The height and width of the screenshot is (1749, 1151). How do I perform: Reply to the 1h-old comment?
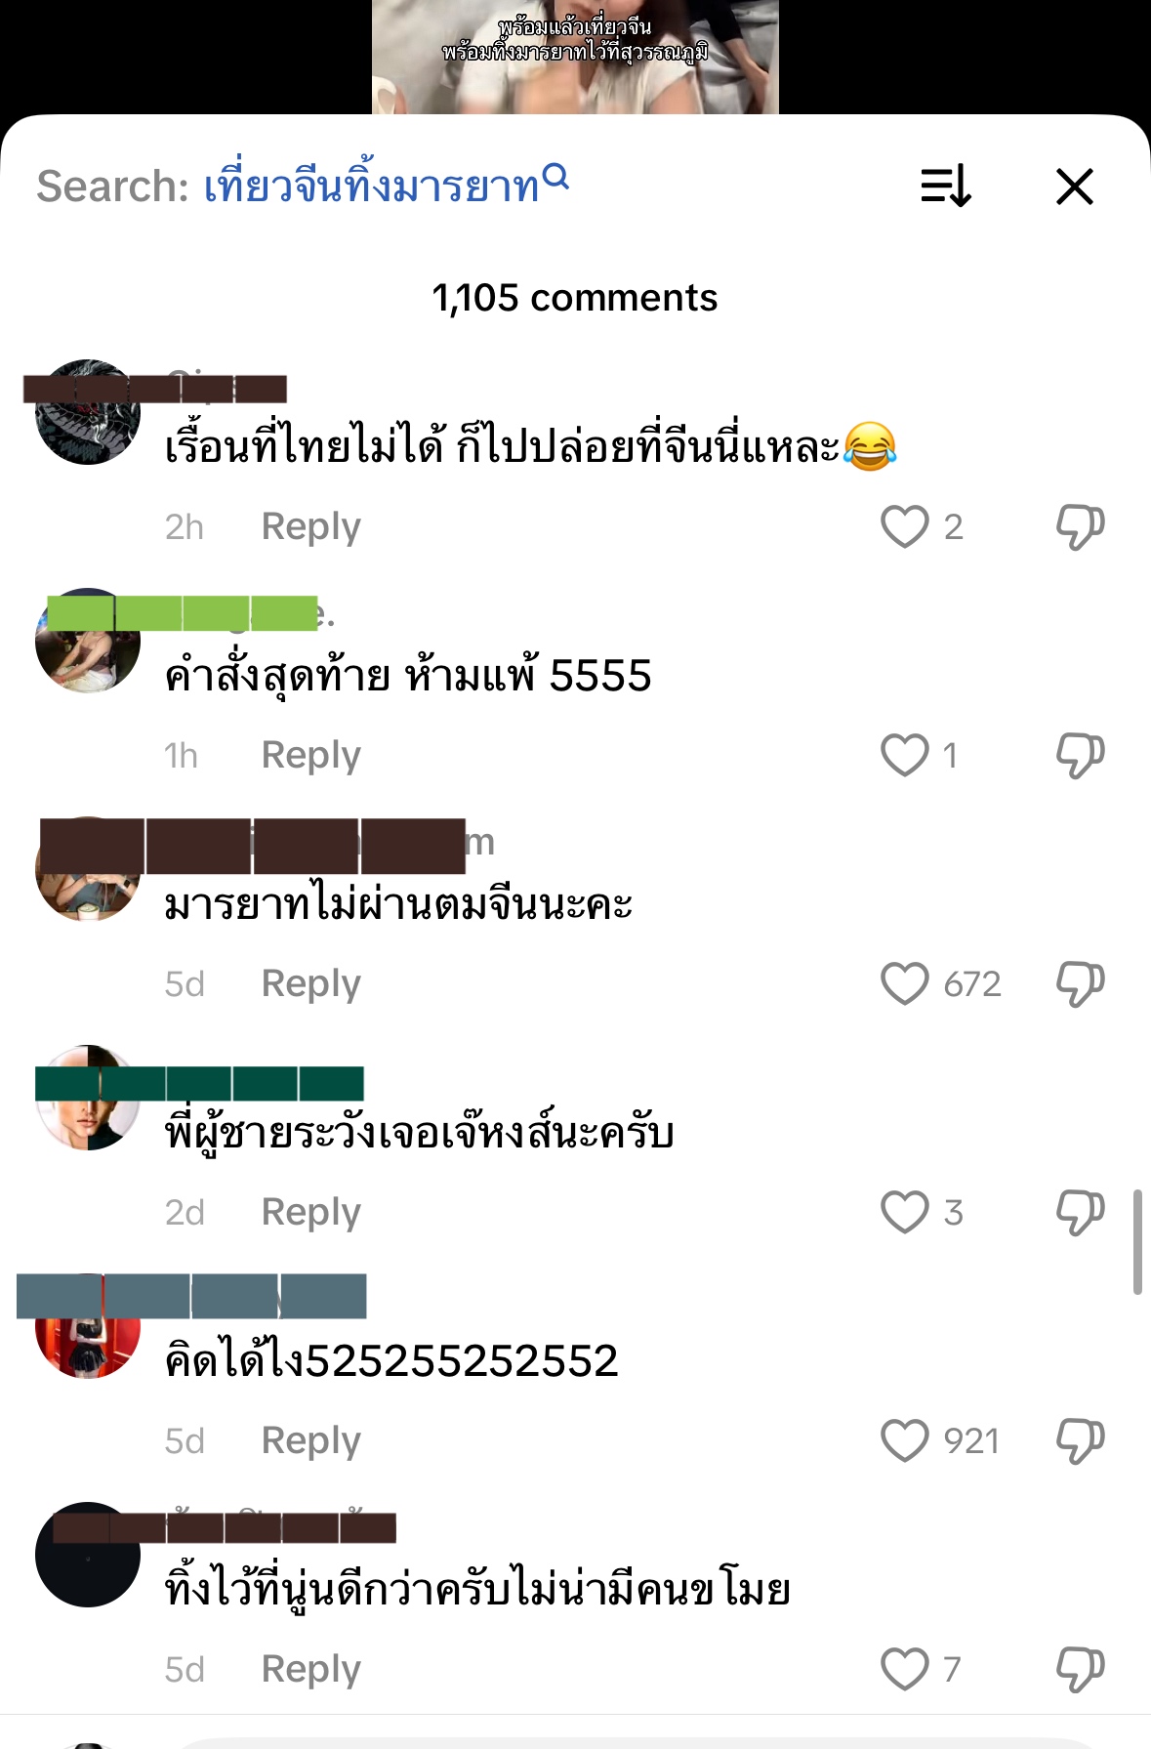tap(311, 756)
